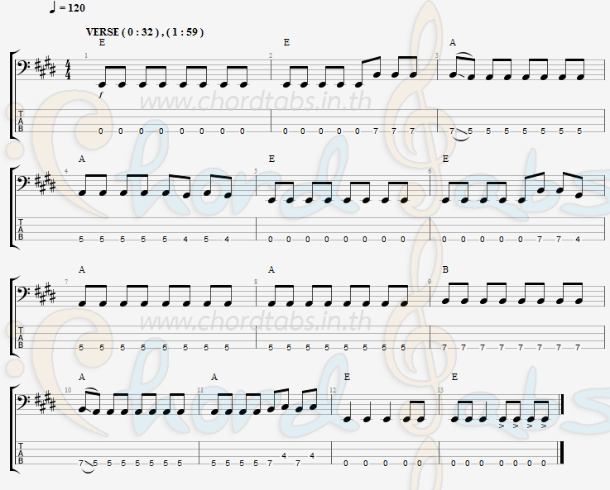
Task: Click the forte dynamic mark in measure 1
Action: point(101,94)
